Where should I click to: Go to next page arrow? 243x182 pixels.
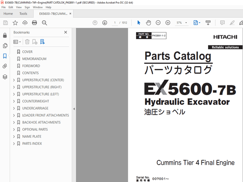[x=105, y=23]
